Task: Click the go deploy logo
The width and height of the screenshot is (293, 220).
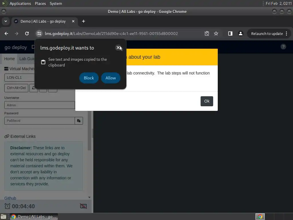Action: coord(16,47)
